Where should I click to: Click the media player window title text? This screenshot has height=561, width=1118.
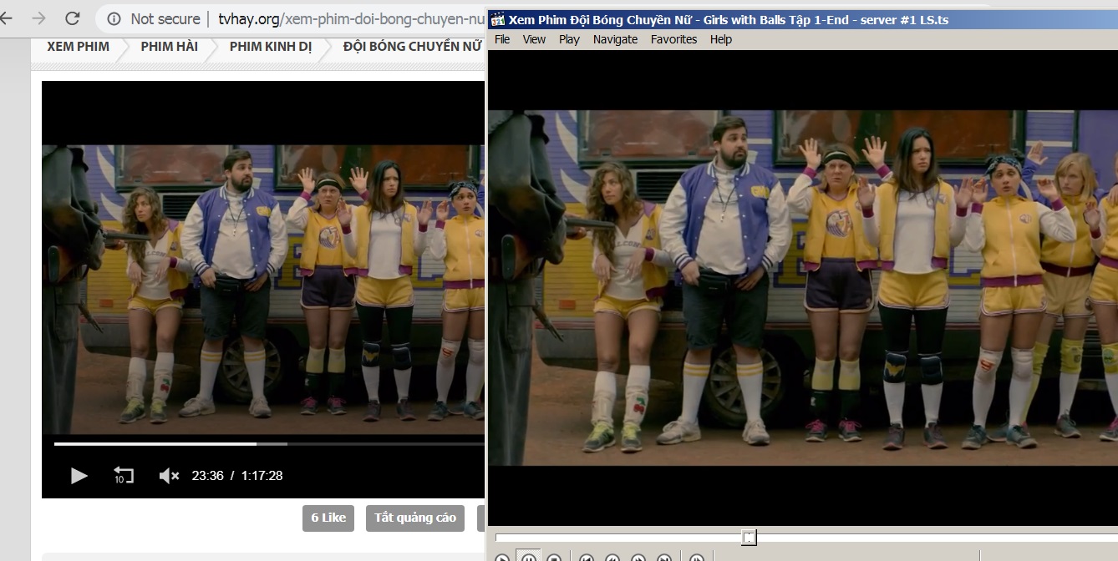point(729,20)
